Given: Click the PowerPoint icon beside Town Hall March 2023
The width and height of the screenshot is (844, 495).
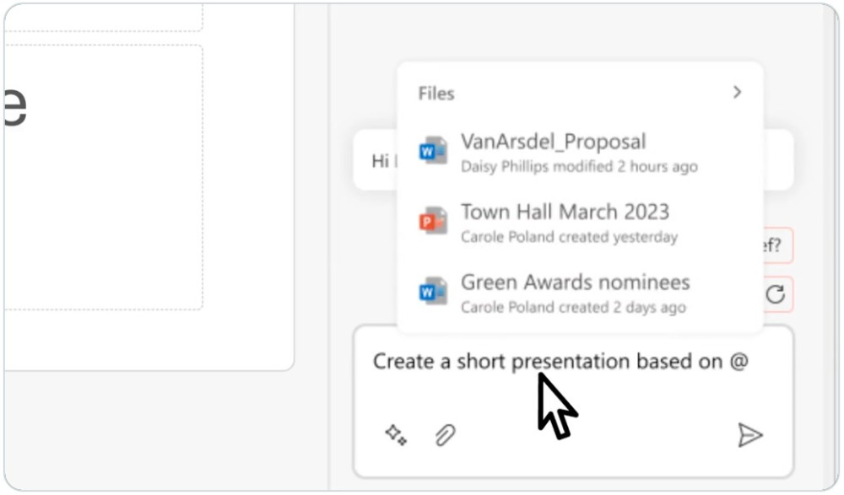Looking at the screenshot, I should tap(433, 221).
